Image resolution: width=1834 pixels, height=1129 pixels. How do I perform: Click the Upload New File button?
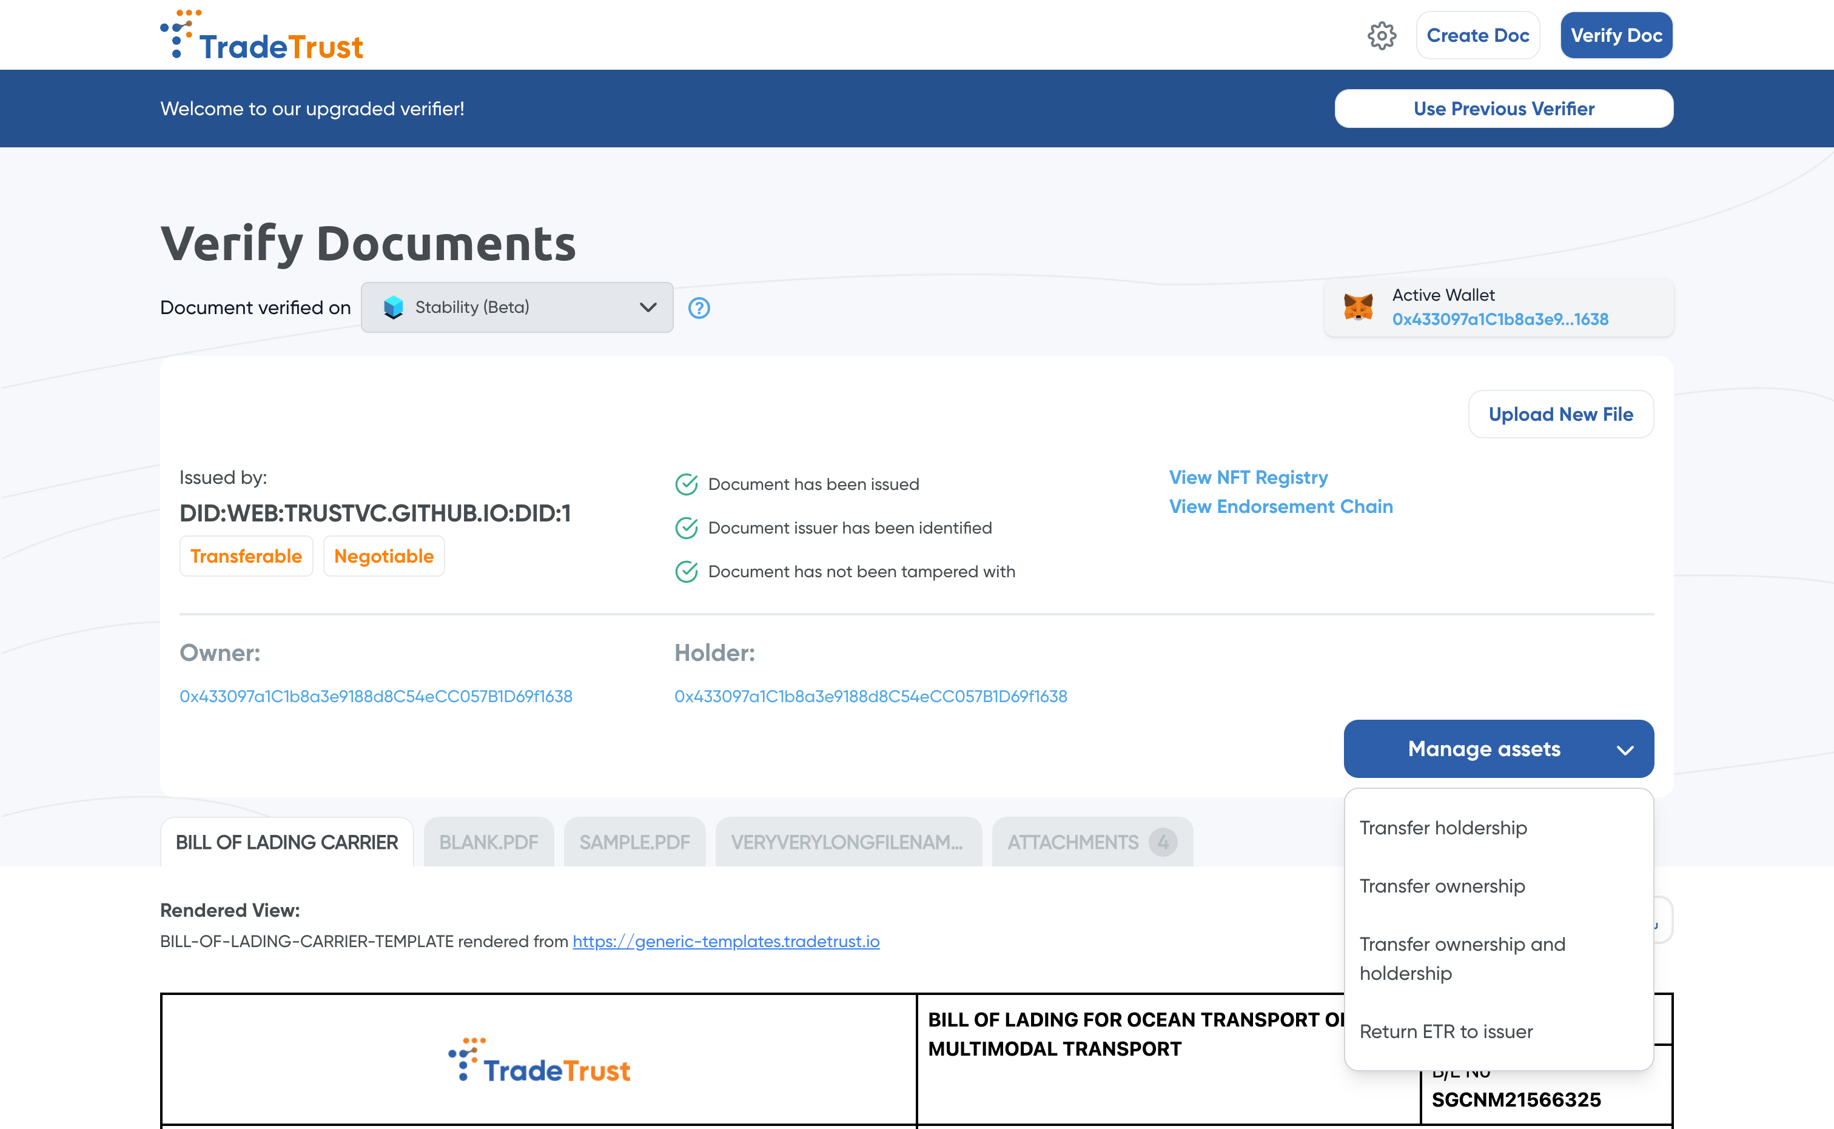1560,414
